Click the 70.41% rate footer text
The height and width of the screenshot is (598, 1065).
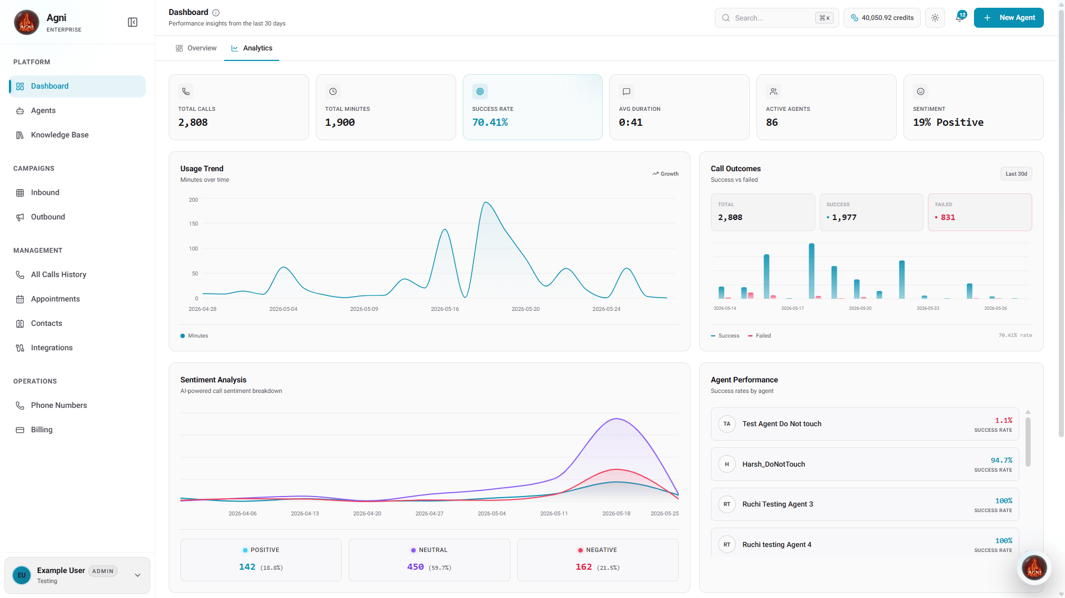(x=1015, y=335)
